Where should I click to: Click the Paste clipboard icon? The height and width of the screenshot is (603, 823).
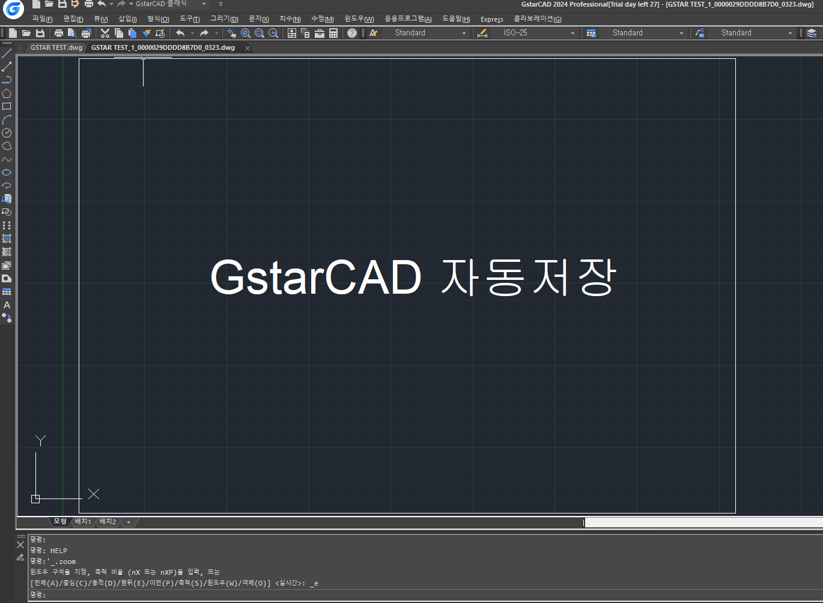[132, 33]
